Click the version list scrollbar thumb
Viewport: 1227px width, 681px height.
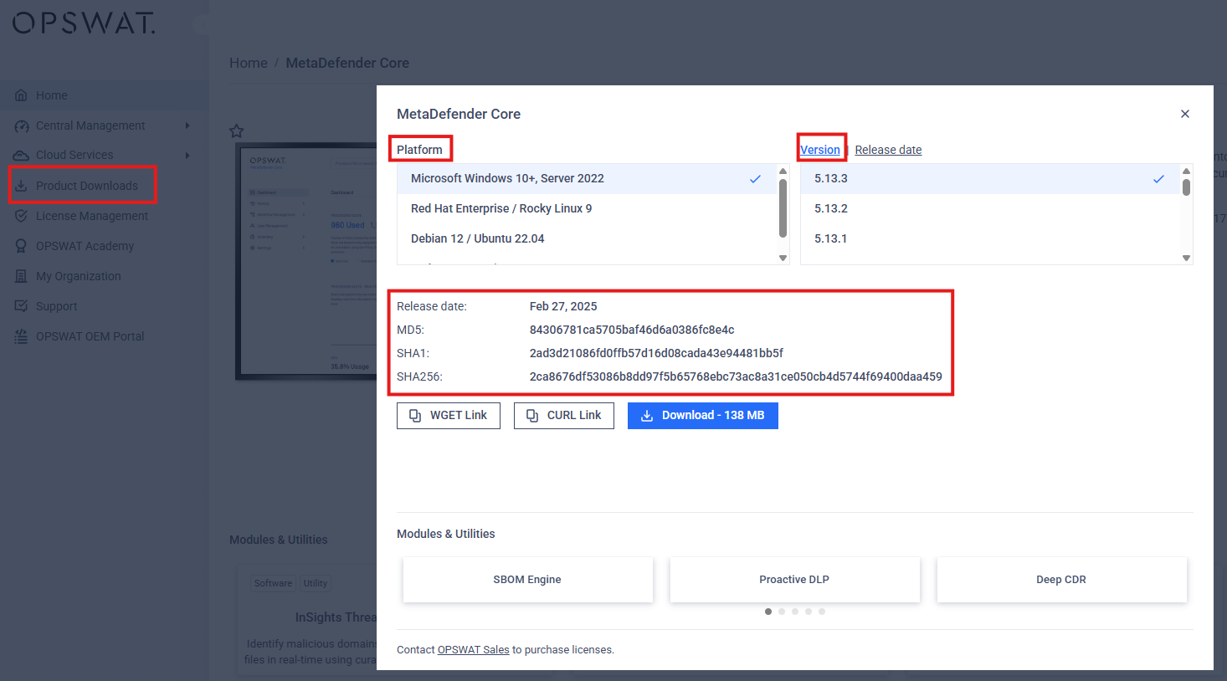[1186, 187]
